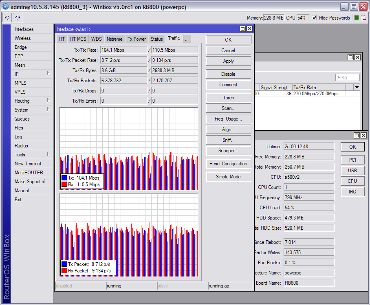Launch the Snooper tool

coord(228,150)
